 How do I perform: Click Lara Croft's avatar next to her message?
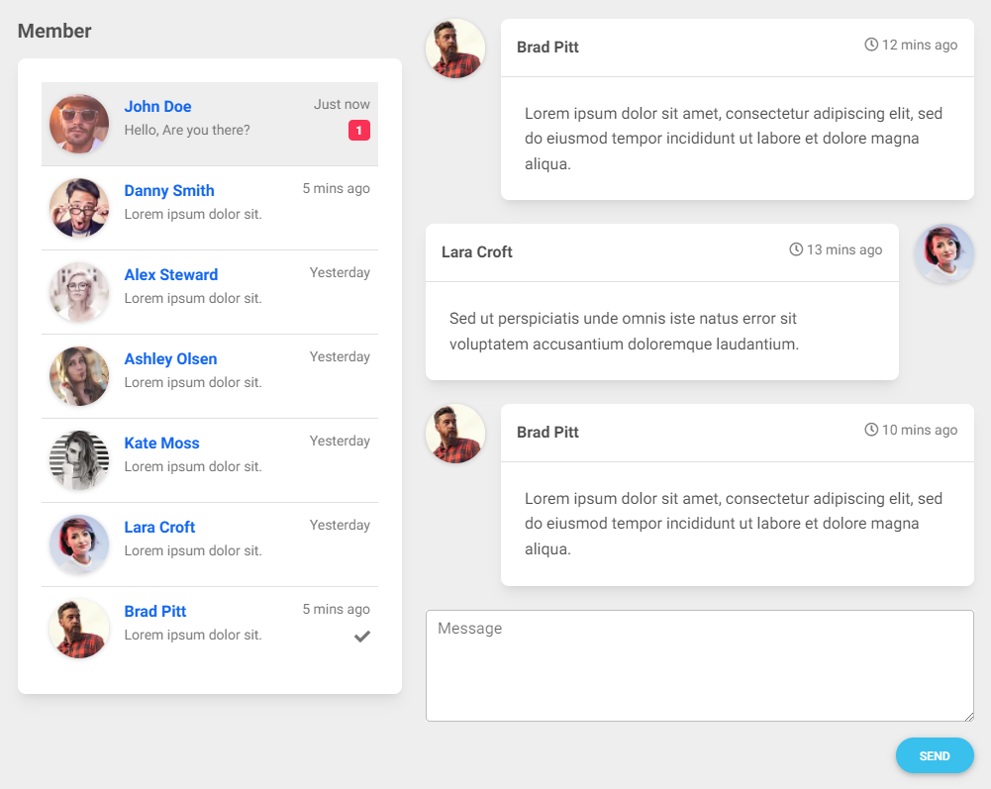pyautogui.click(x=943, y=252)
